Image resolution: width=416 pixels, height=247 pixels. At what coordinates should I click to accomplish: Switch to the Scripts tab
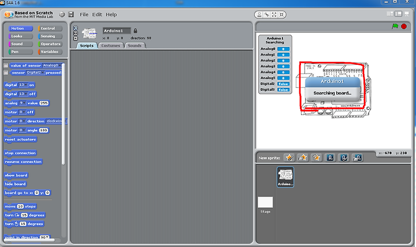pyautogui.click(x=87, y=46)
